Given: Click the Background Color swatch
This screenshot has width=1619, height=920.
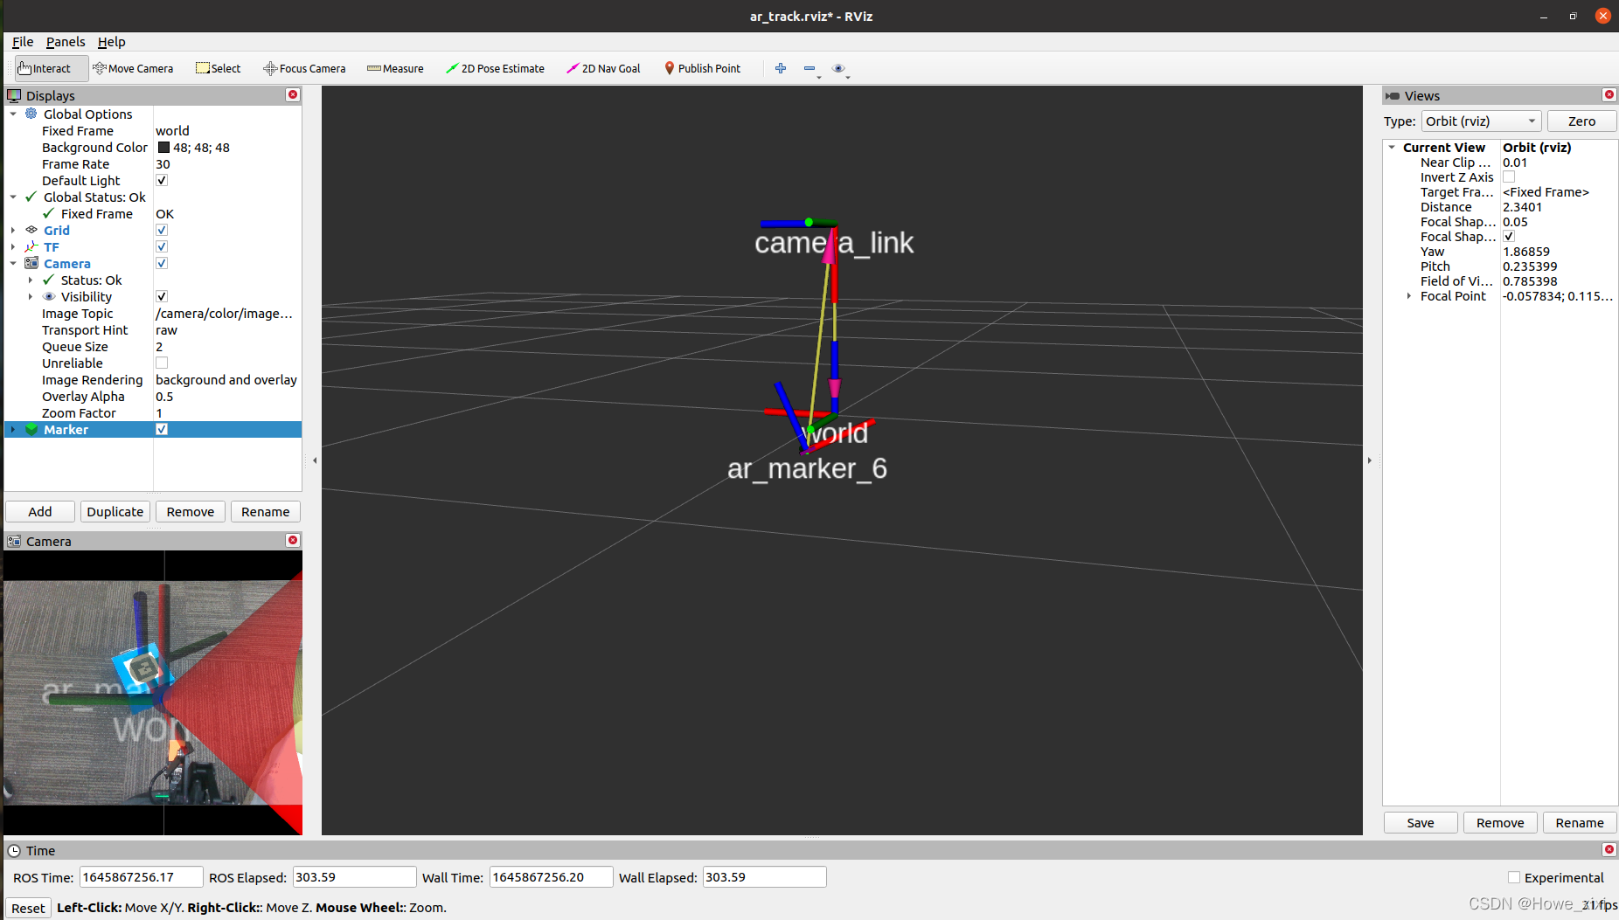Looking at the screenshot, I should pos(163,147).
